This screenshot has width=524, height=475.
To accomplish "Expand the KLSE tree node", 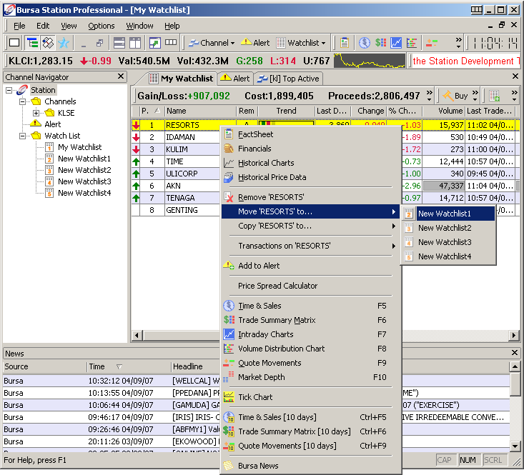I will point(36,113).
